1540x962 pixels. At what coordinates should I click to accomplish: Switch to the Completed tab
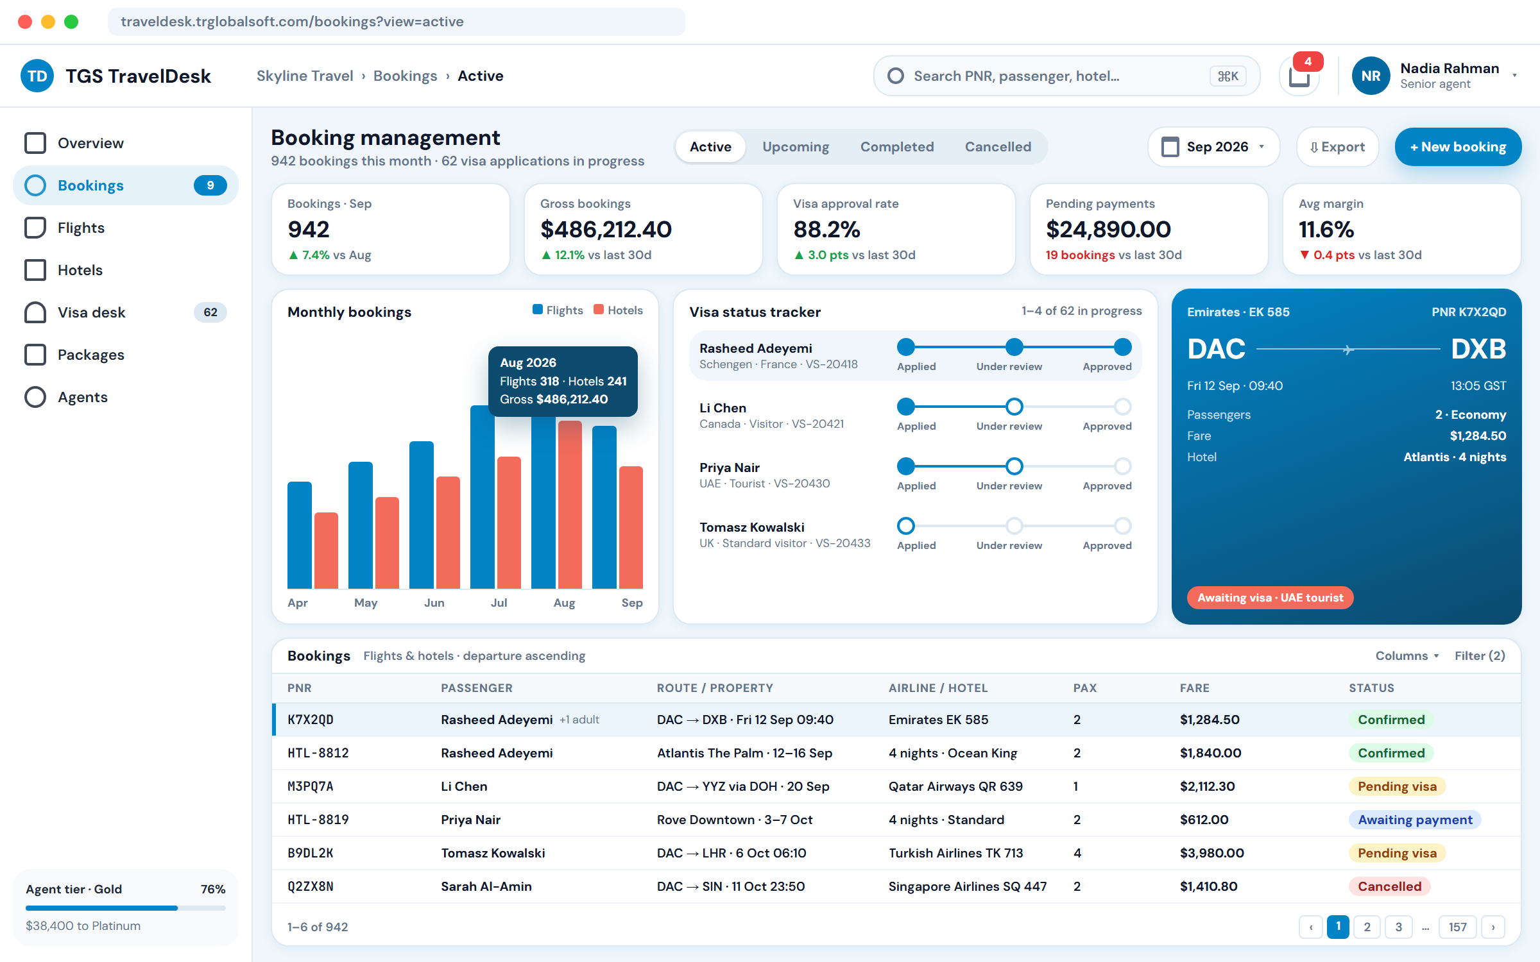(897, 147)
